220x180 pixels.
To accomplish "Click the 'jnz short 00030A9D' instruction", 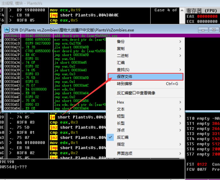I will point(71,78).
